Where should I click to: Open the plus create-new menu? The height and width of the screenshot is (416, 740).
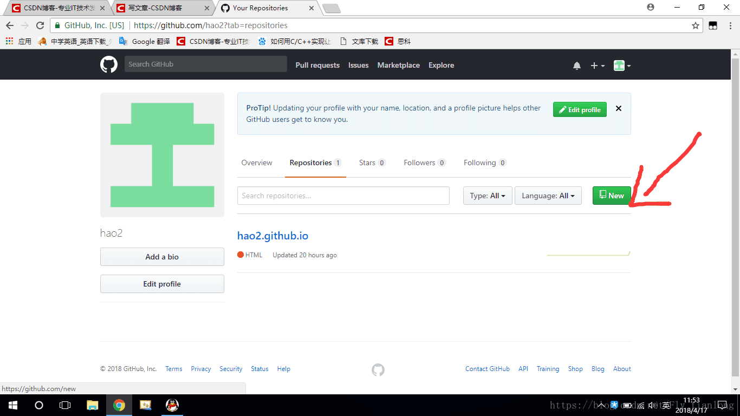(598, 66)
